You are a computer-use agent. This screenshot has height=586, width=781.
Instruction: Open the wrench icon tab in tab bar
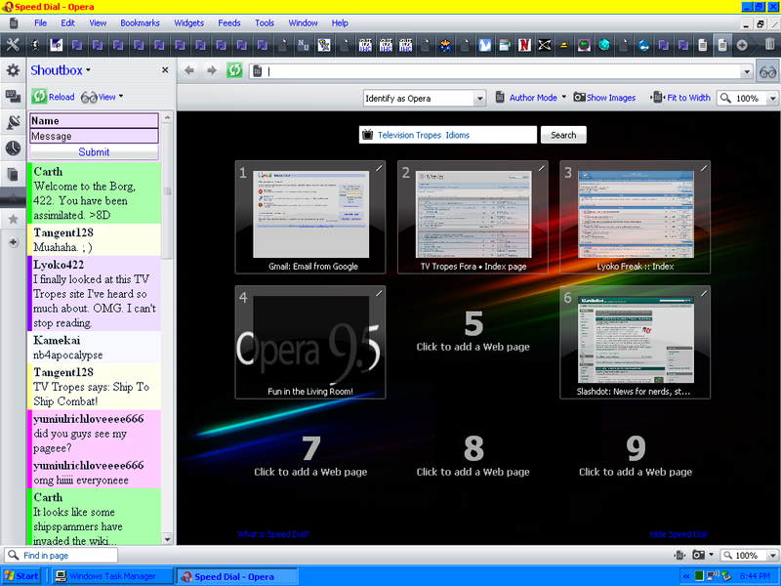point(13,45)
